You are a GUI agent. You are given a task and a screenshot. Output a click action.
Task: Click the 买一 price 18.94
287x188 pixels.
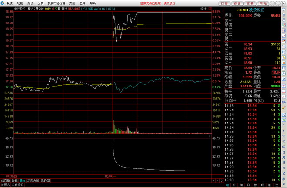[248, 44]
